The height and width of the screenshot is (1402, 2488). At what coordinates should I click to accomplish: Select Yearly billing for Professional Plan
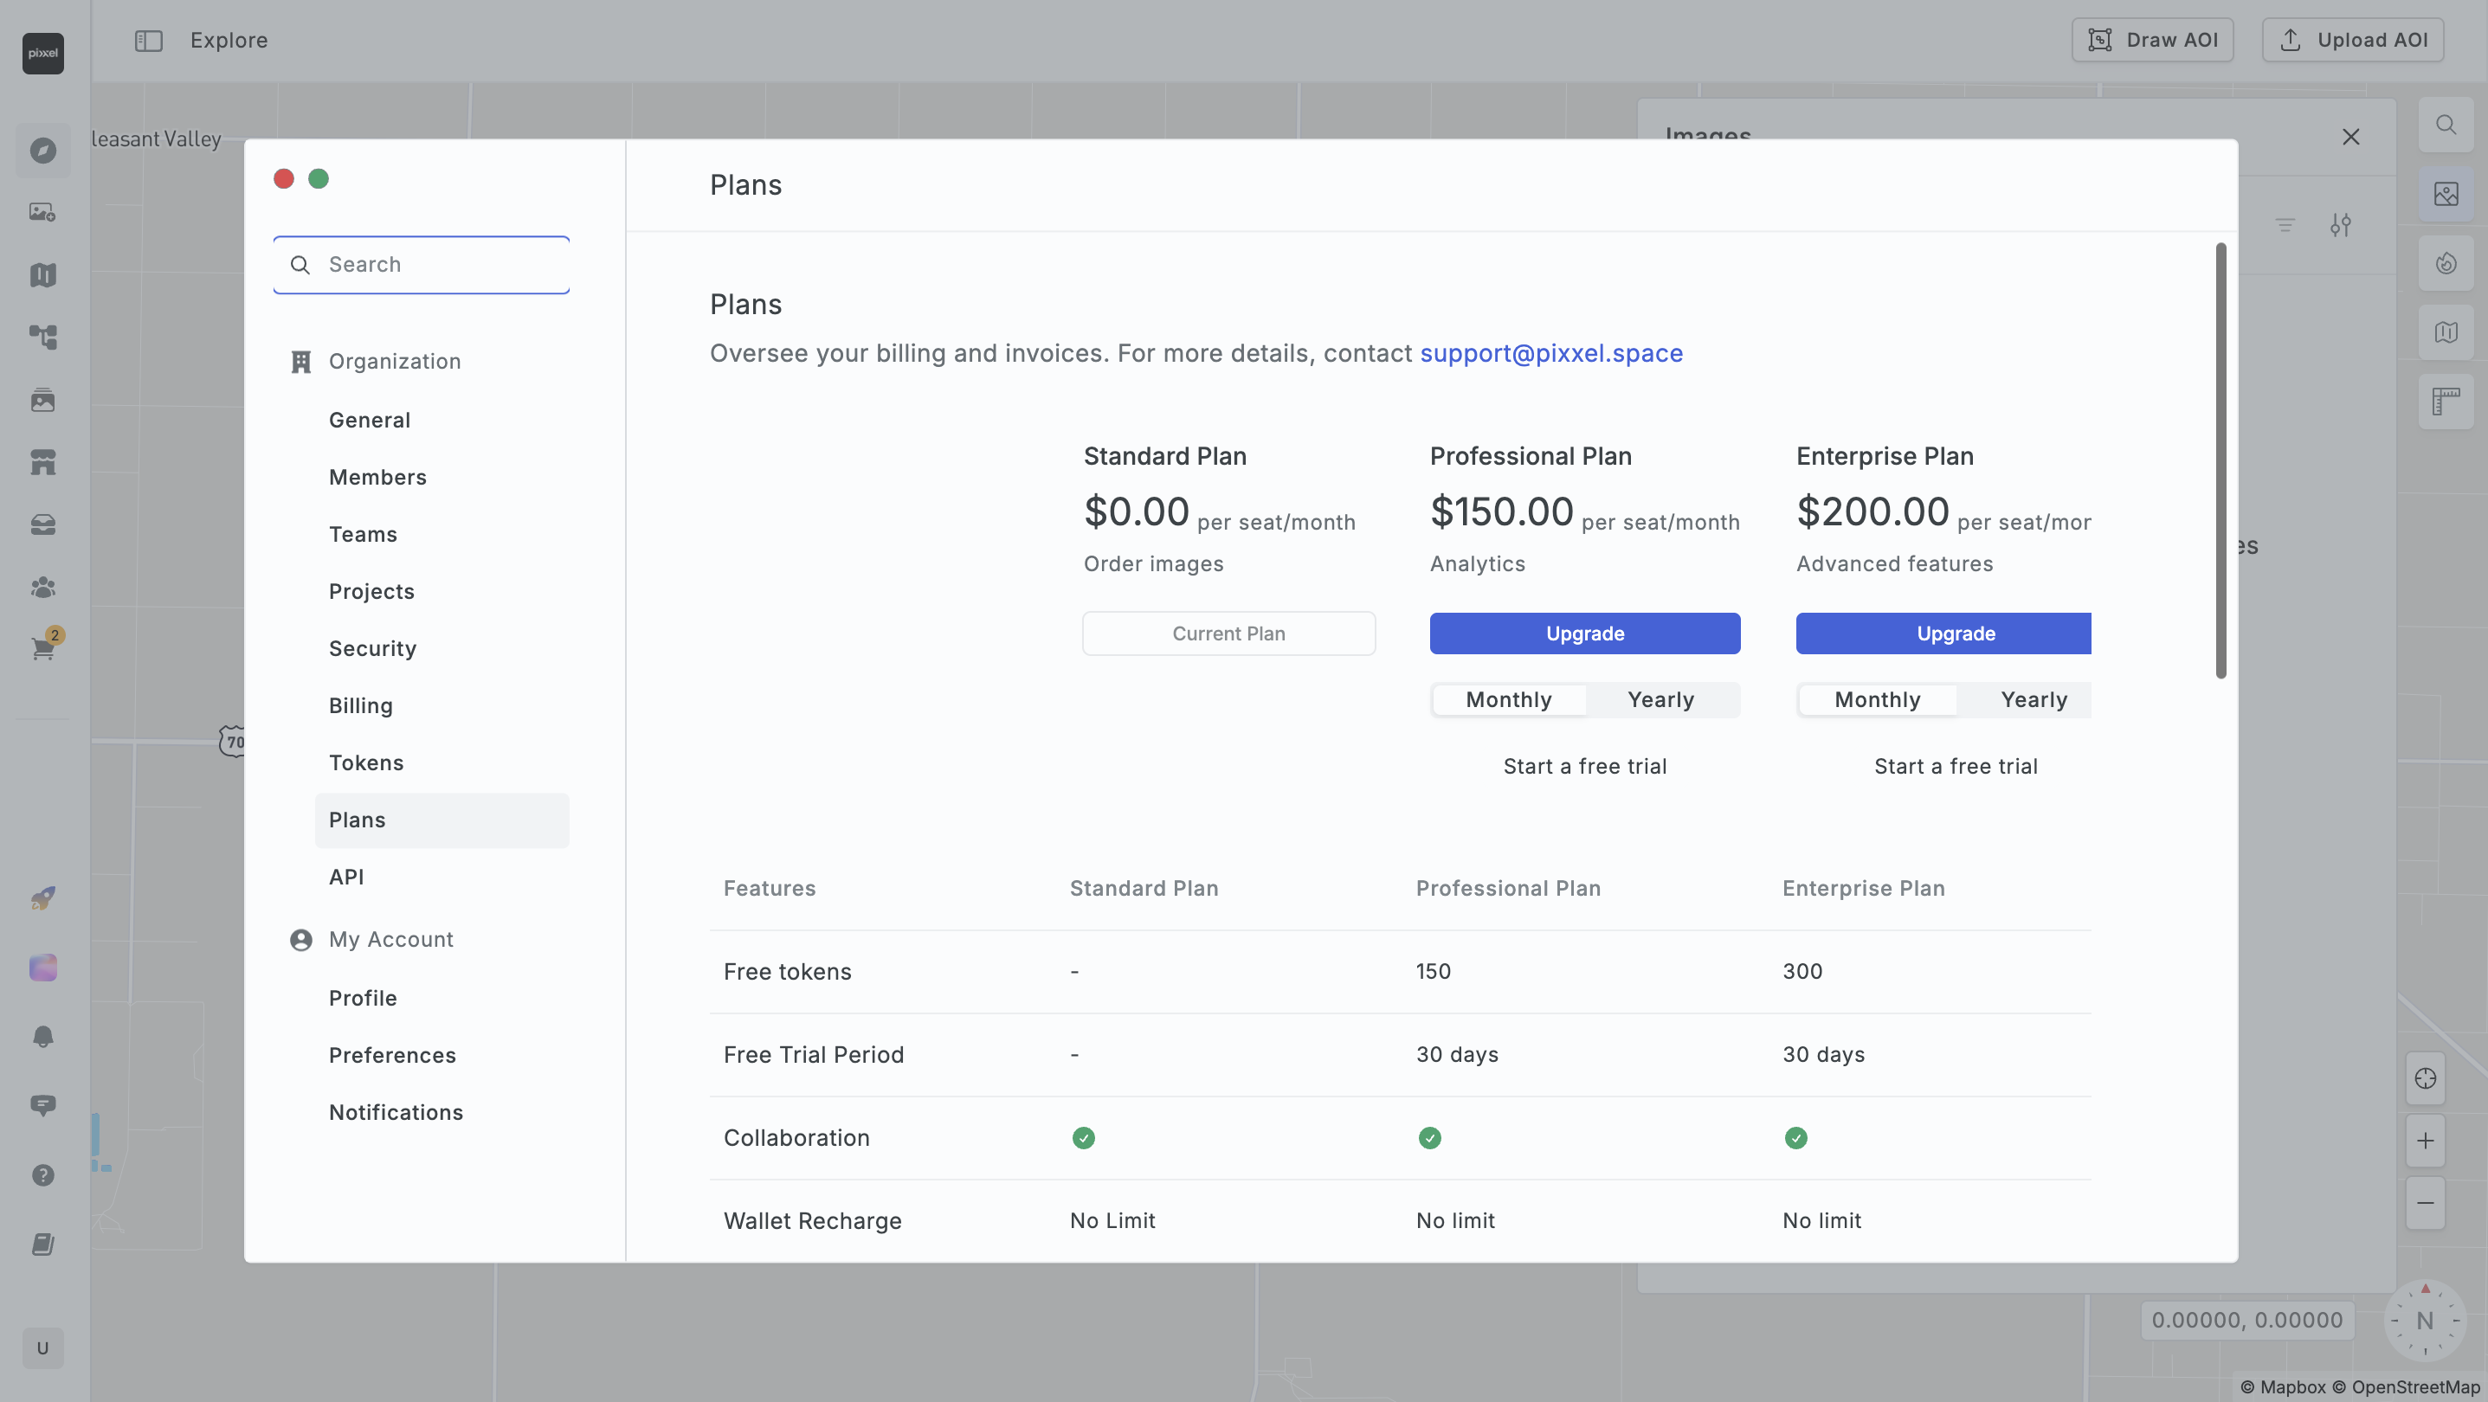[1660, 700]
